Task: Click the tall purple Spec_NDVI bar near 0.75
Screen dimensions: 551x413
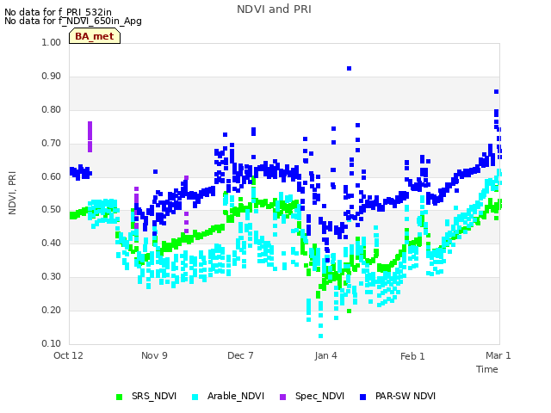Action: 90,137
